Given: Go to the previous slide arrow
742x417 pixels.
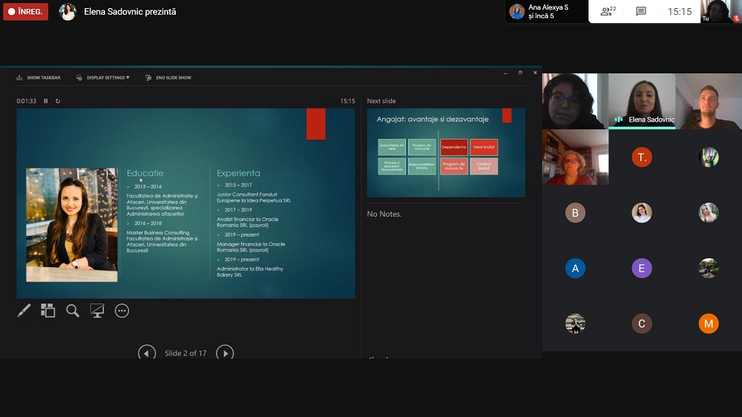Looking at the screenshot, I should (147, 353).
